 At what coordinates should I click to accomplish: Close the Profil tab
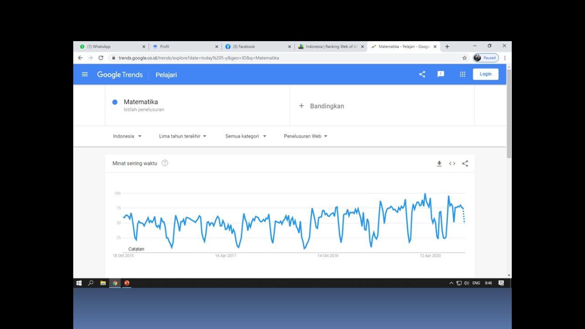217,47
